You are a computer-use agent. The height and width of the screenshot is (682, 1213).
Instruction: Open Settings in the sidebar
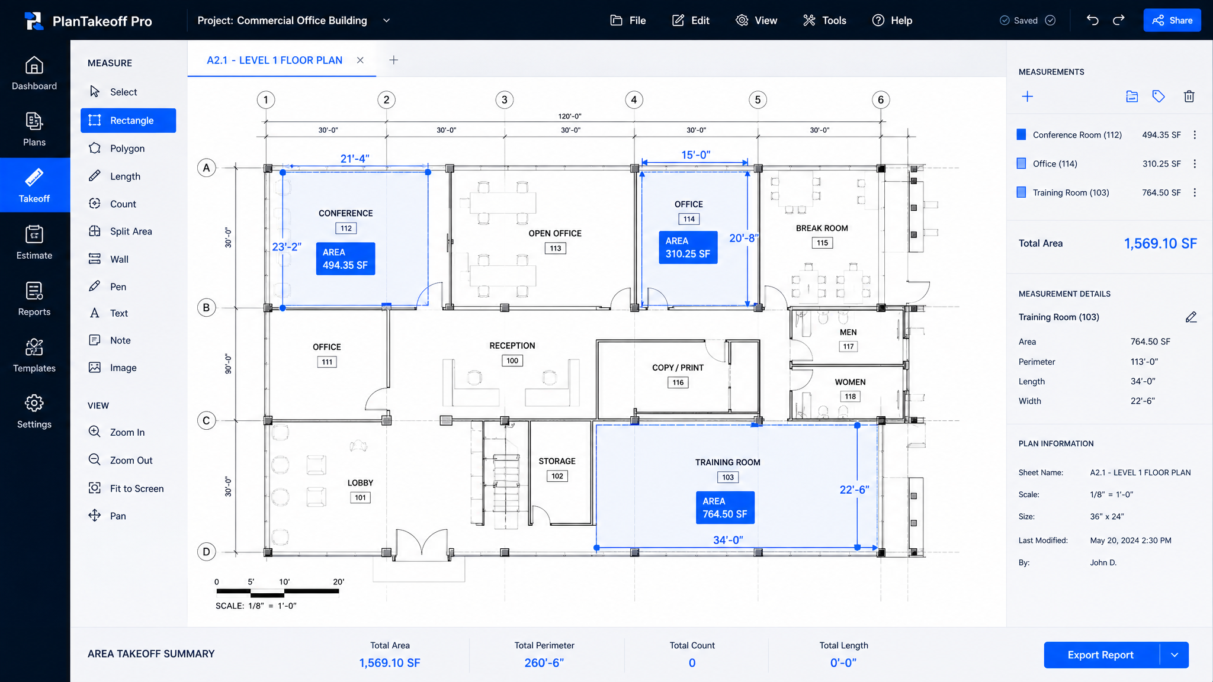[34, 411]
